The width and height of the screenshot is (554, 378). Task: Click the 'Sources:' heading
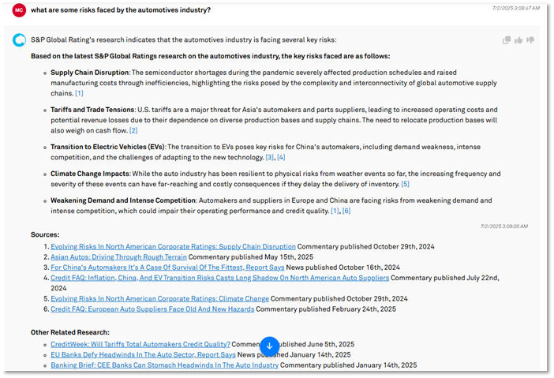click(x=45, y=234)
